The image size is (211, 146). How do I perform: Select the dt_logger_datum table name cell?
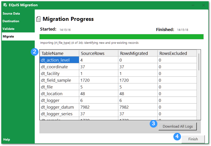click(x=59, y=107)
